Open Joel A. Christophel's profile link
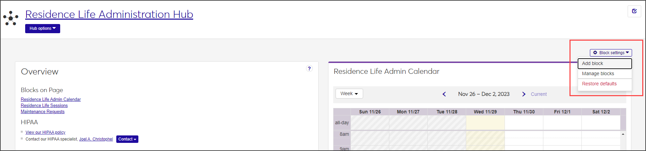 (x=96, y=139)
